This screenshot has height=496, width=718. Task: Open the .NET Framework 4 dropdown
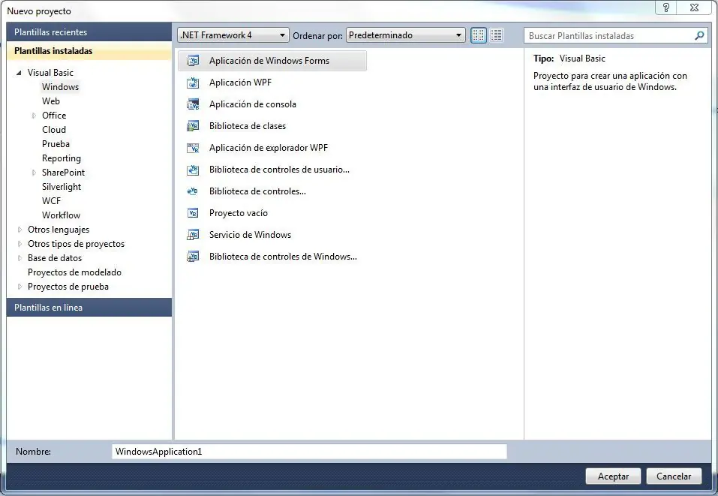(x=233, y=35)
